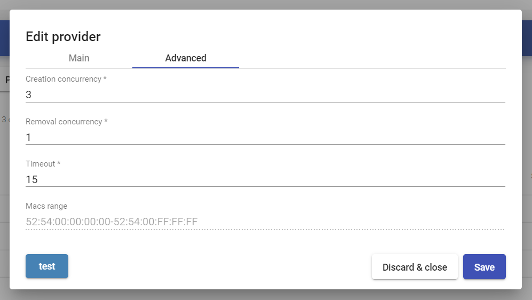Image resolution: width=532 pixels, height=300 pixels.
Task: Switch to the Main tab
Action: [x=79, y=58]
